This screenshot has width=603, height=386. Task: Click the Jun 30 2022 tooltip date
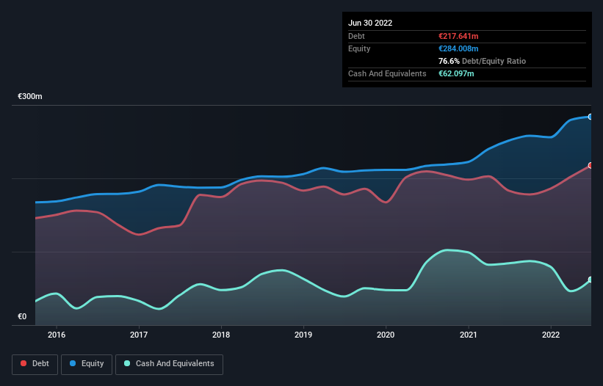pos(370,23)
